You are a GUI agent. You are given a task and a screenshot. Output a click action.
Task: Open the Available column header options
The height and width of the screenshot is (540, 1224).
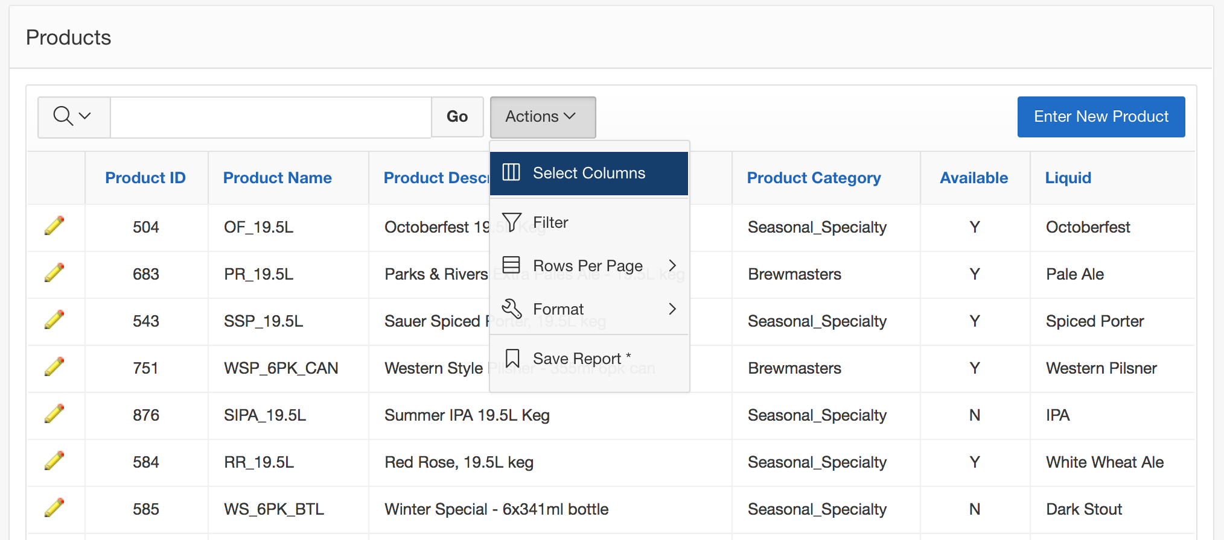click(x=974, y=178)
